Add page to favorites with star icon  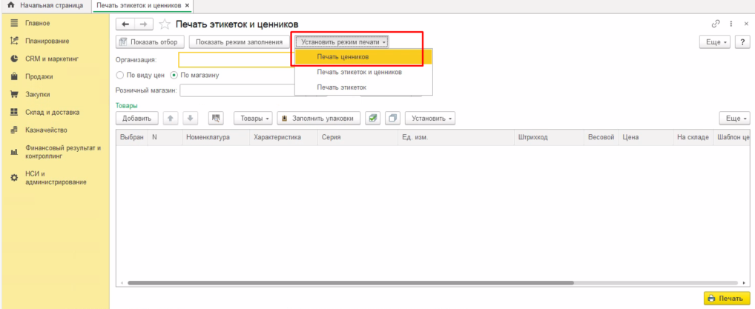coord(165,24)
